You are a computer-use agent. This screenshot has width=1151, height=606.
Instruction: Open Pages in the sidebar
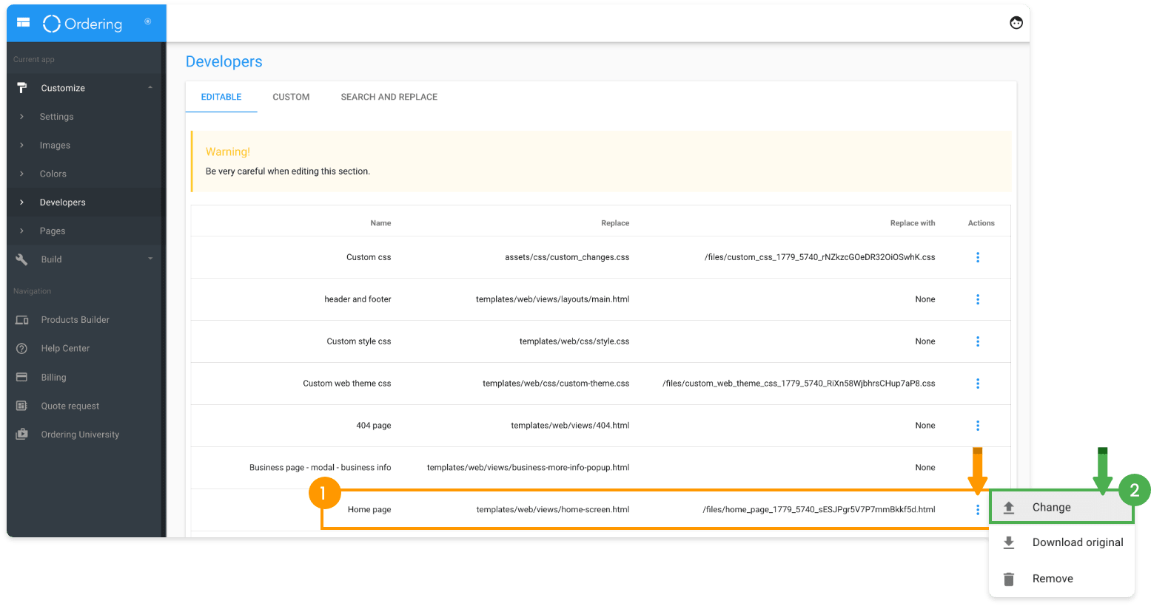[x=53, y=231]
